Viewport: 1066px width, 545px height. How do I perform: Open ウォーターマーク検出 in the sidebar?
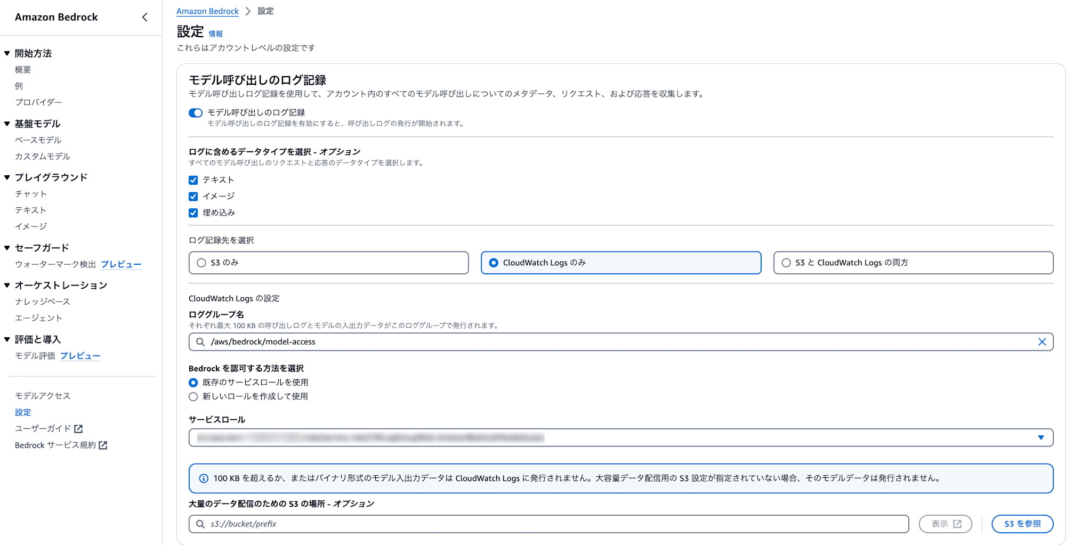click(55, 264)
